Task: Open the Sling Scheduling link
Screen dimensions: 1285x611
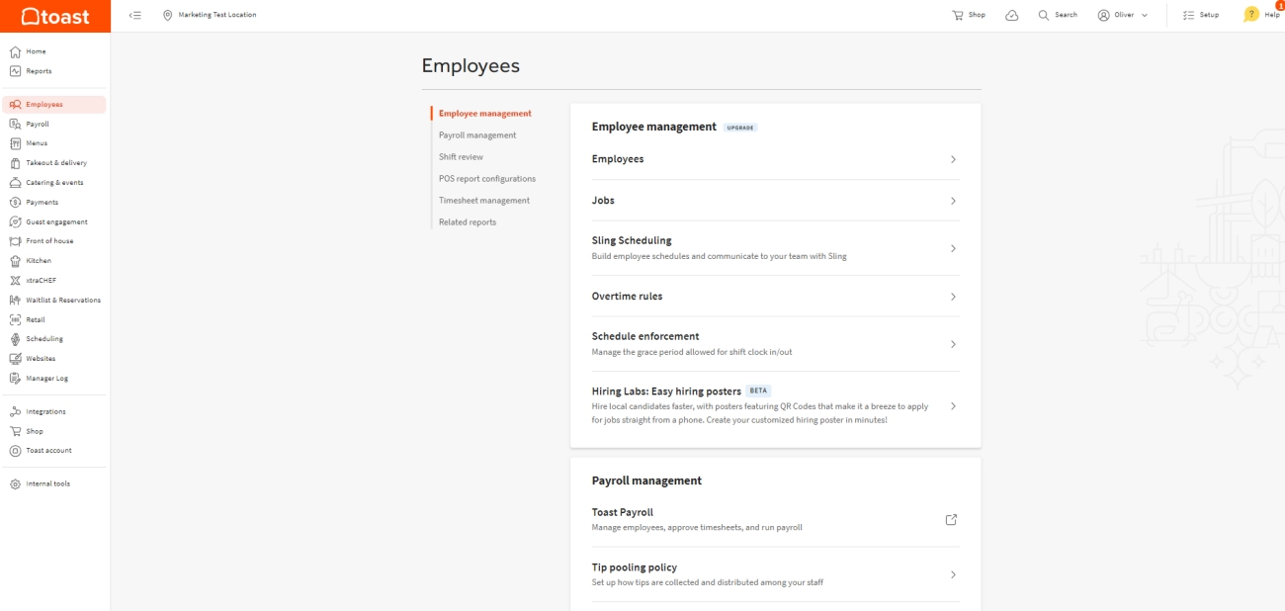Action: point(632,240)
